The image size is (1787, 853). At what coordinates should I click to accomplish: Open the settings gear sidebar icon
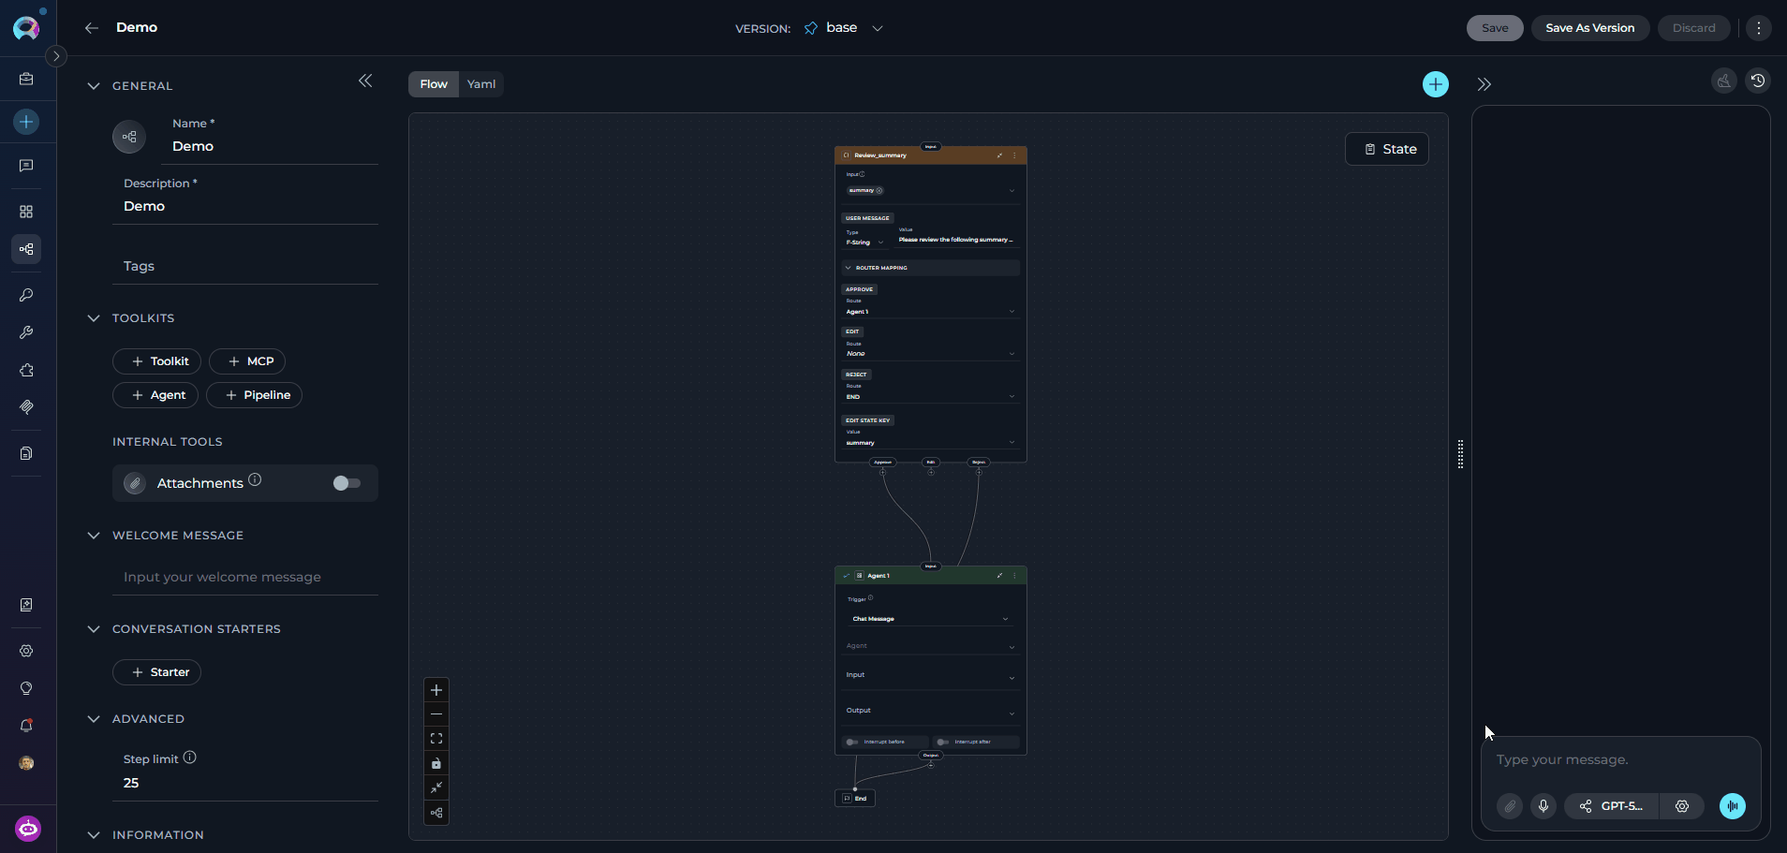pyautogui.click(x=26, y=651)
